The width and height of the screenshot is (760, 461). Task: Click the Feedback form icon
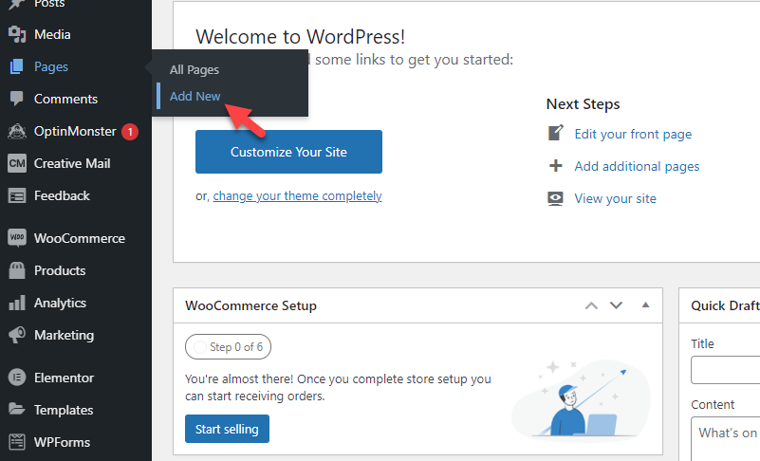coord(17,195)
